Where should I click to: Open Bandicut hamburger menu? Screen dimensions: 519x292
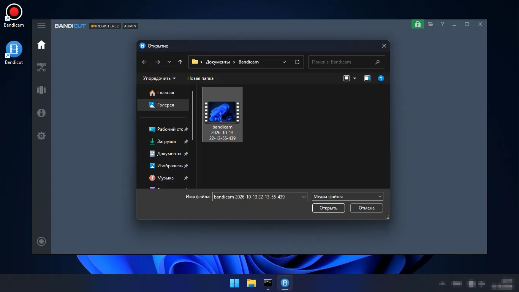(41, 25)
